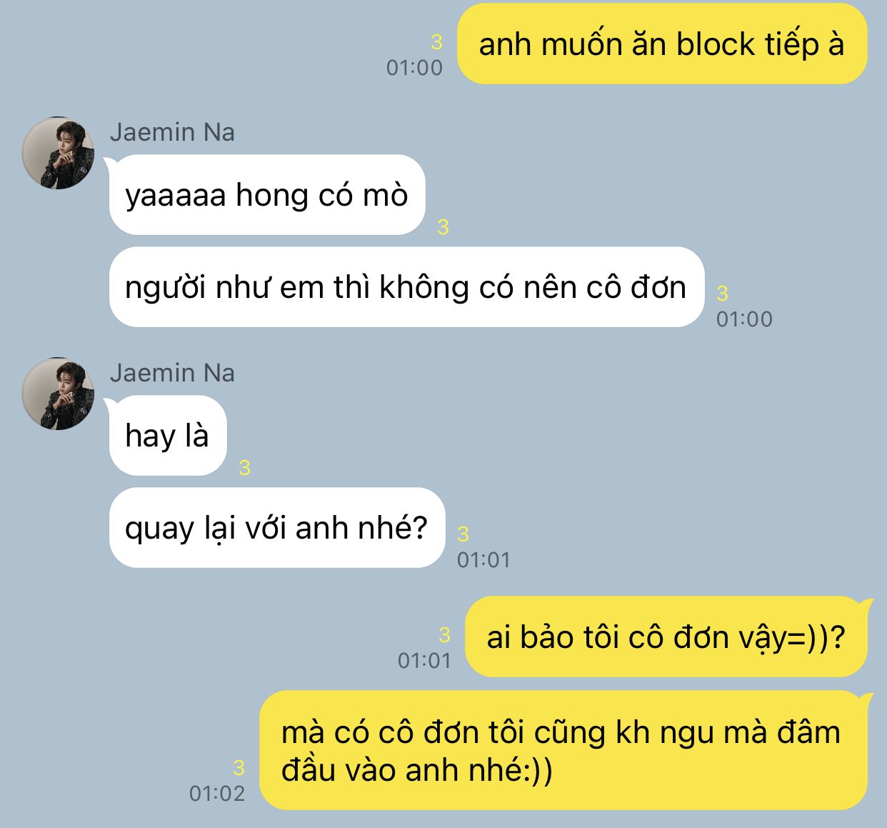Open Jaemin Na's upper profile avatar
Screen dimensions: 887x828
pyautogui.click(x=58, y=153)
